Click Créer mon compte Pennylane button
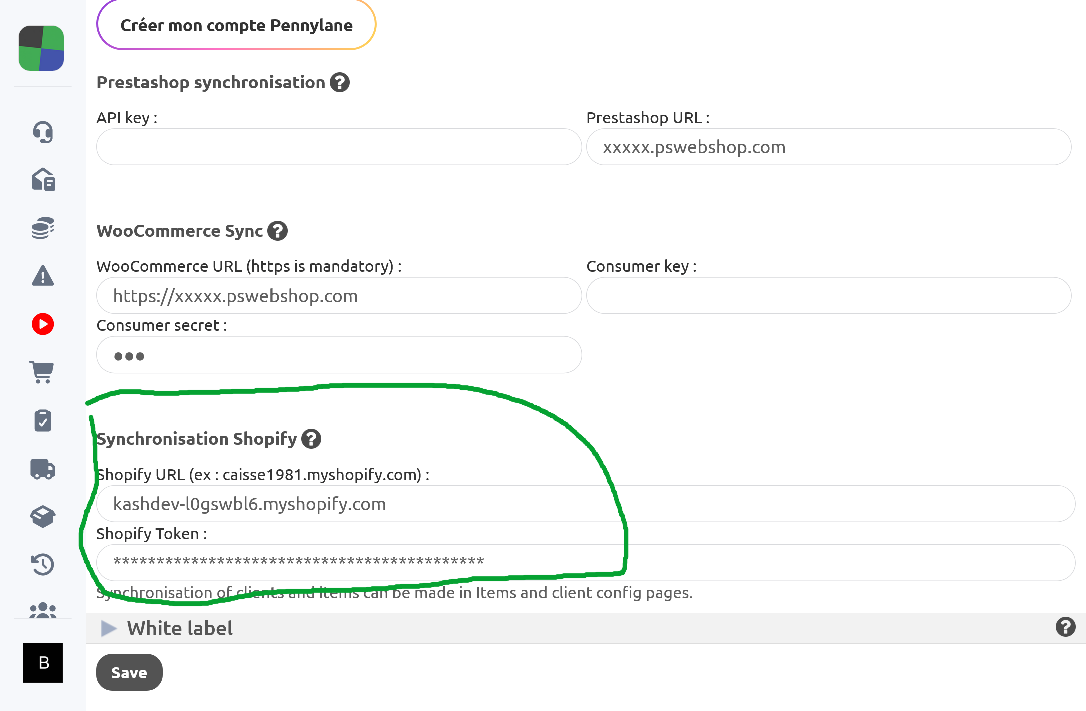This screenshot has height=711, width=1086. click(x=236, y=25)
